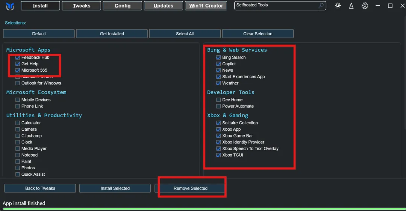Click the Microsoft Ecosystem category heading
Screen dimensions: 406x211
[x=36, y=92]
